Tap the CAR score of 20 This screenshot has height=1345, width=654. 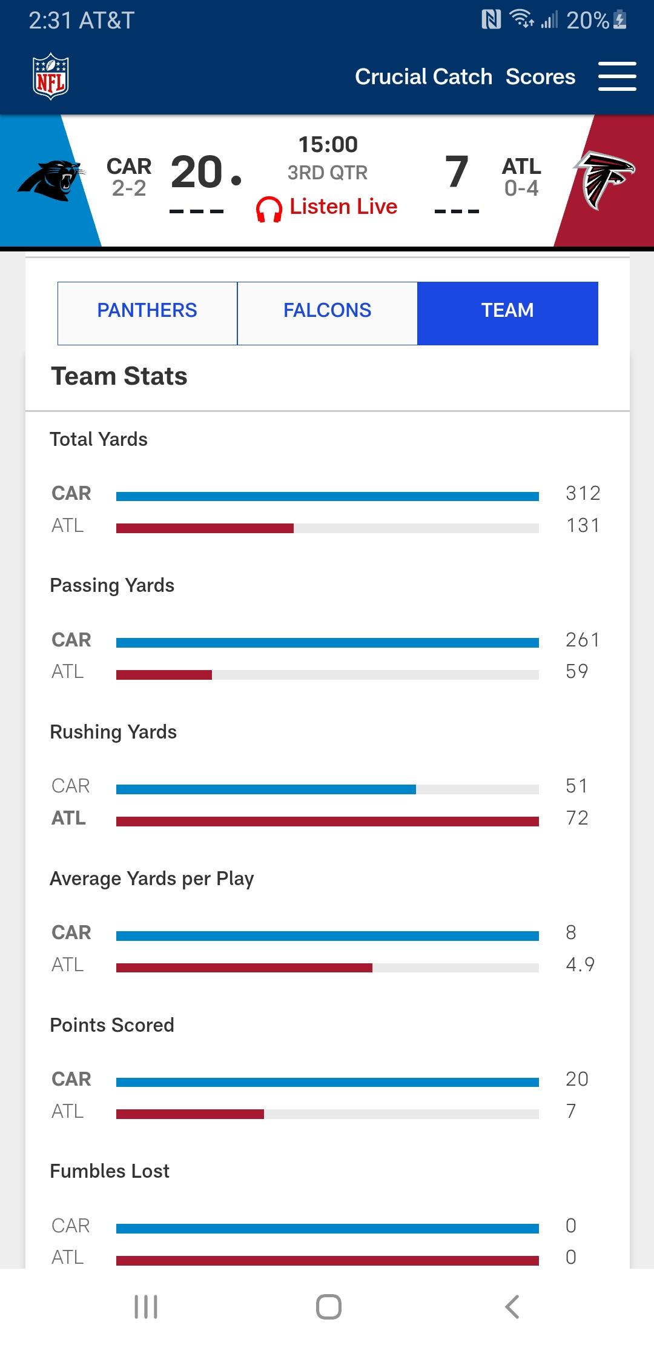(197, 171)
